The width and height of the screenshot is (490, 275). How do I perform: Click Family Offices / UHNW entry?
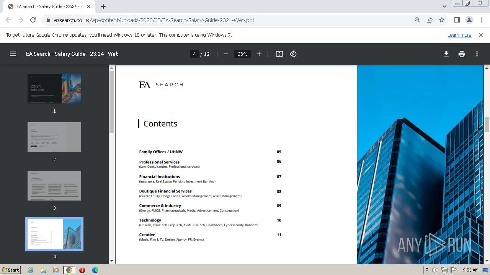coord(161,152)
